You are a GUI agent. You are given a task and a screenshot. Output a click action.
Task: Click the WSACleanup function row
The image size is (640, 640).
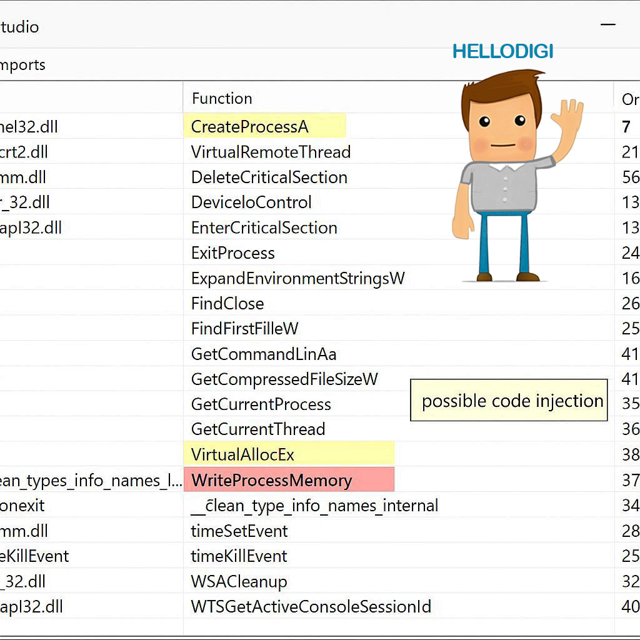click(239, 581)
